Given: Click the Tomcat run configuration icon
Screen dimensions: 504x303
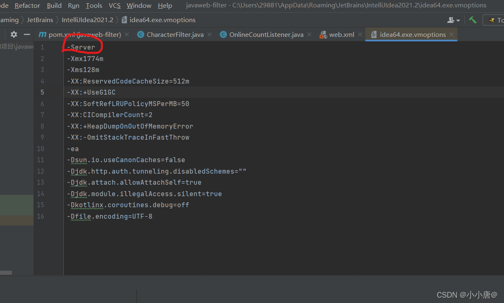Looking at the screenshot, I should pos(491,20).
